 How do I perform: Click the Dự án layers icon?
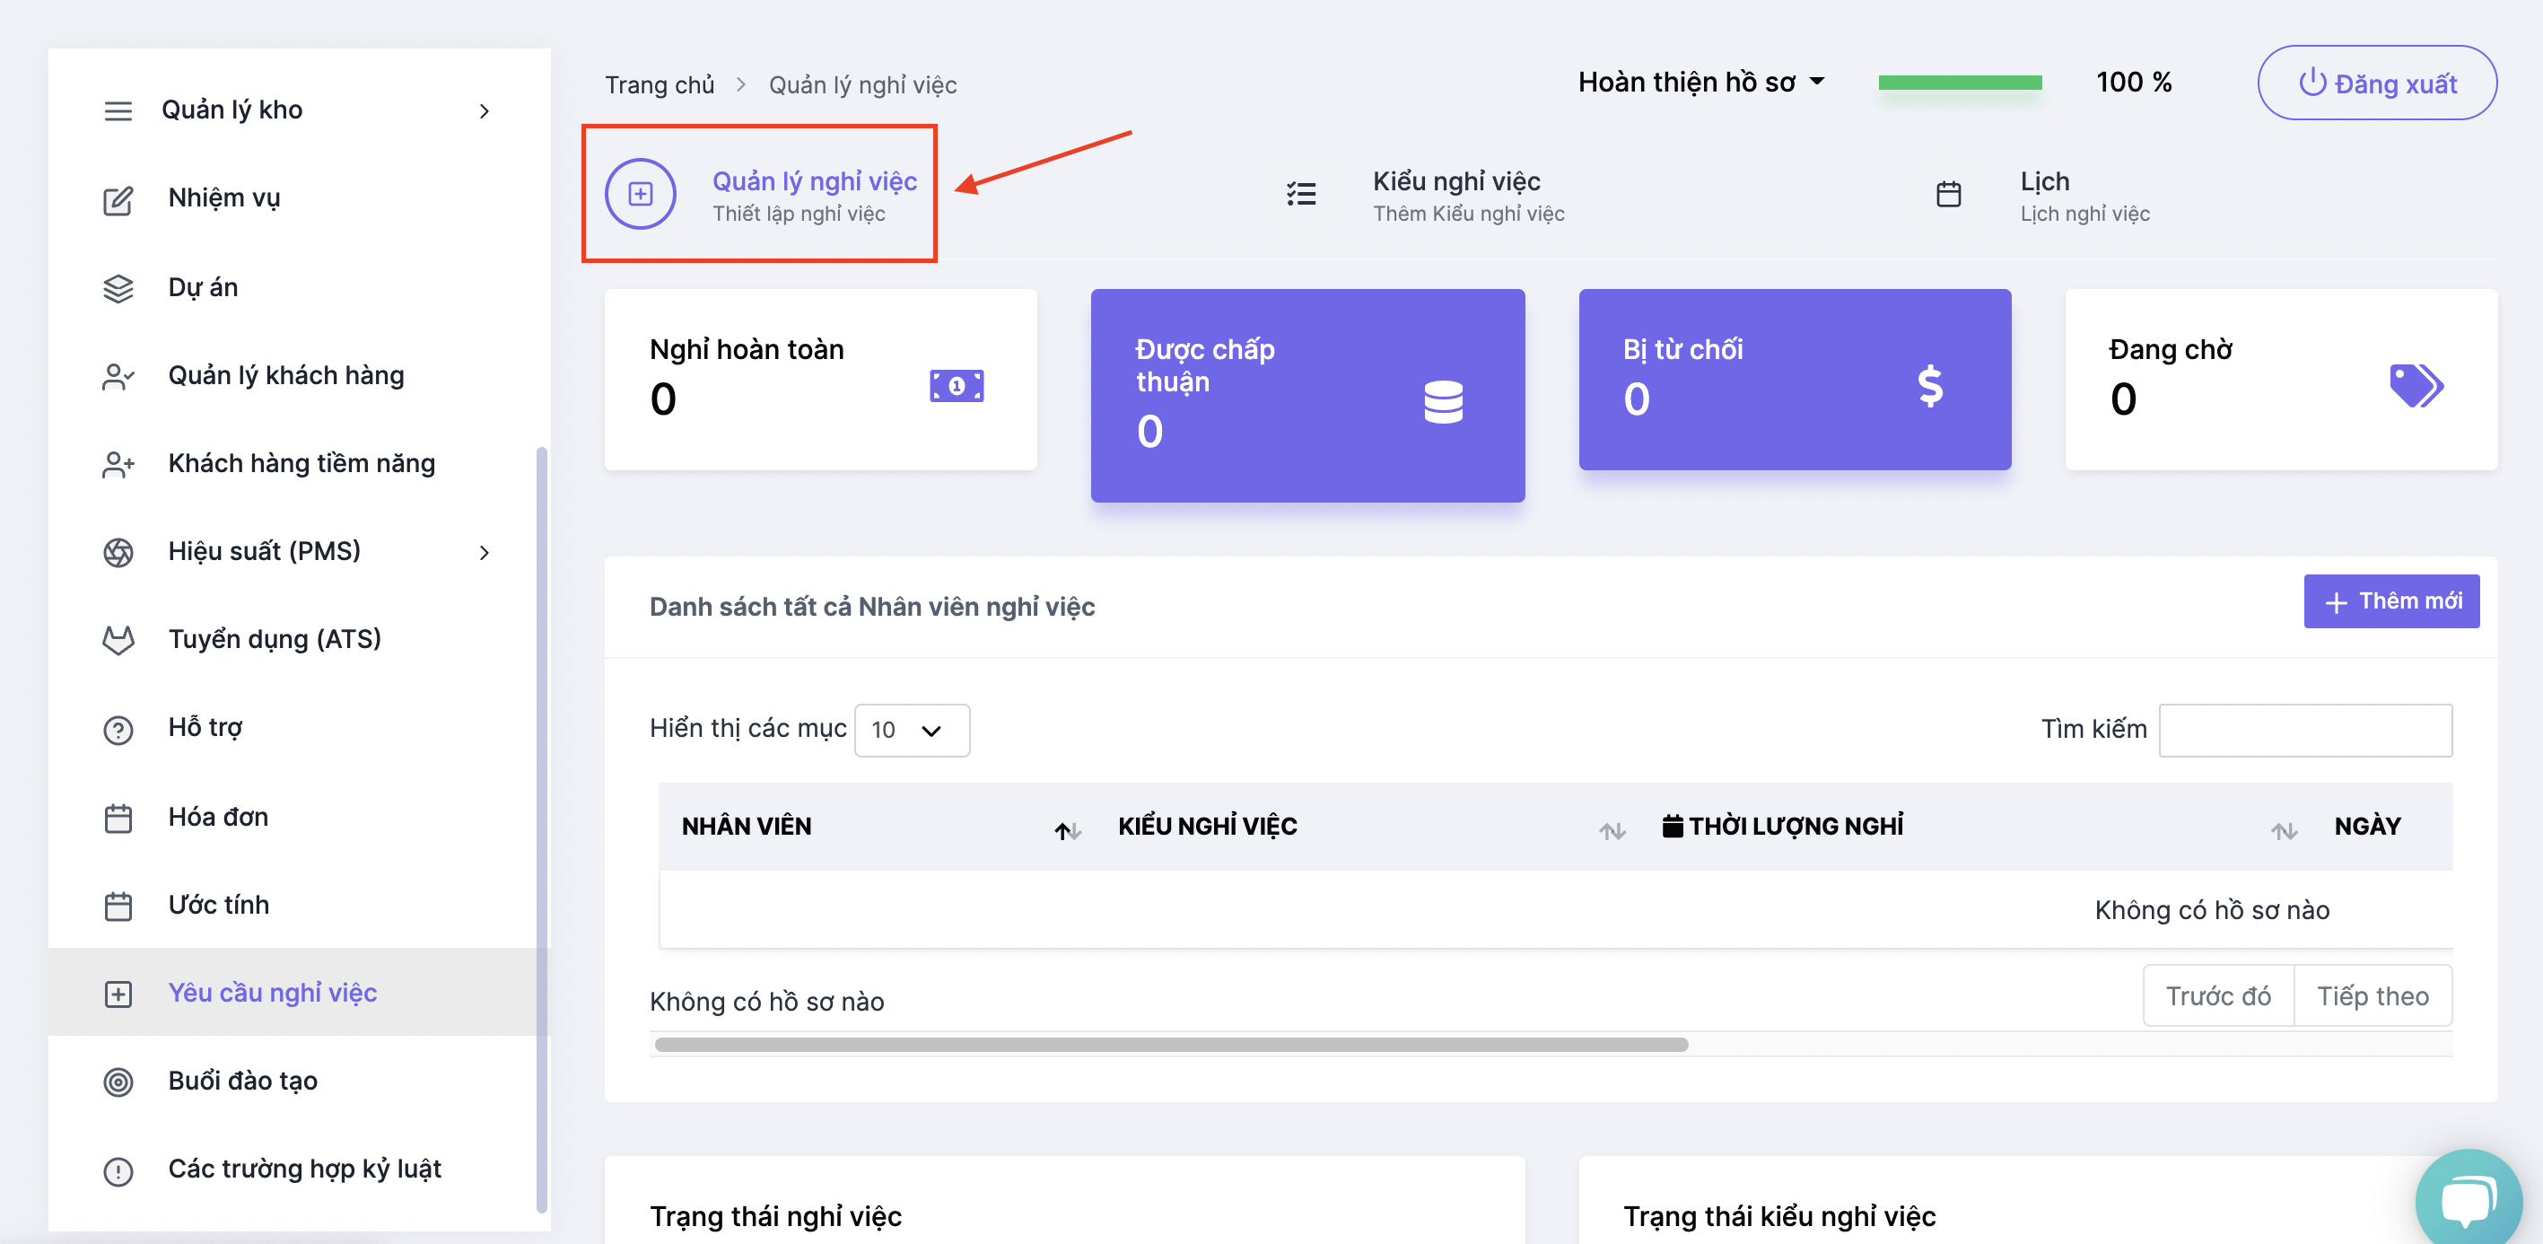118,288
